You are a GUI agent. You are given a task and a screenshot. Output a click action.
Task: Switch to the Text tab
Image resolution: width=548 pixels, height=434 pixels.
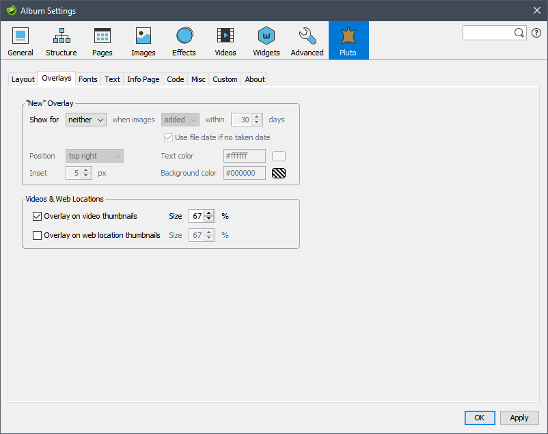tap(112, 79)
